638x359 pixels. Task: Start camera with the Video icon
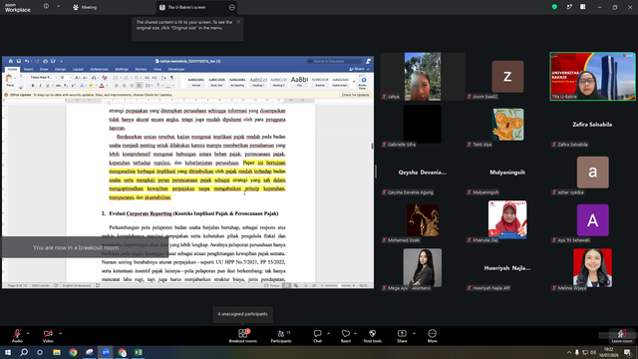pos(48,333)
